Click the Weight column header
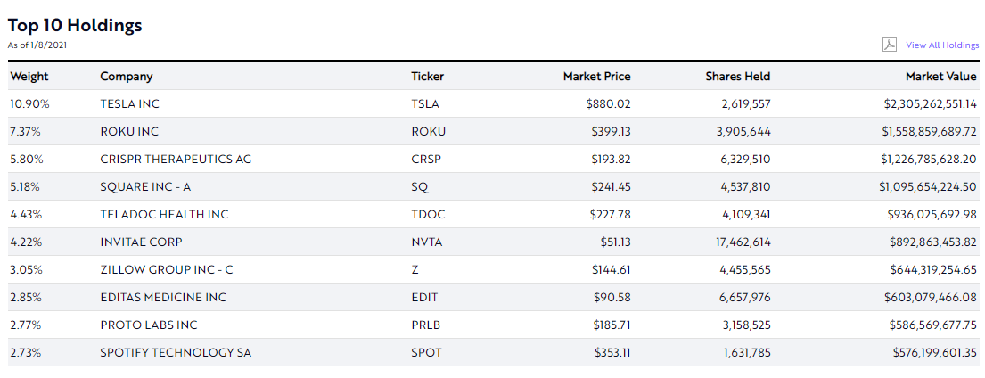This screenshot has width=985, height=378. point(29,77)
